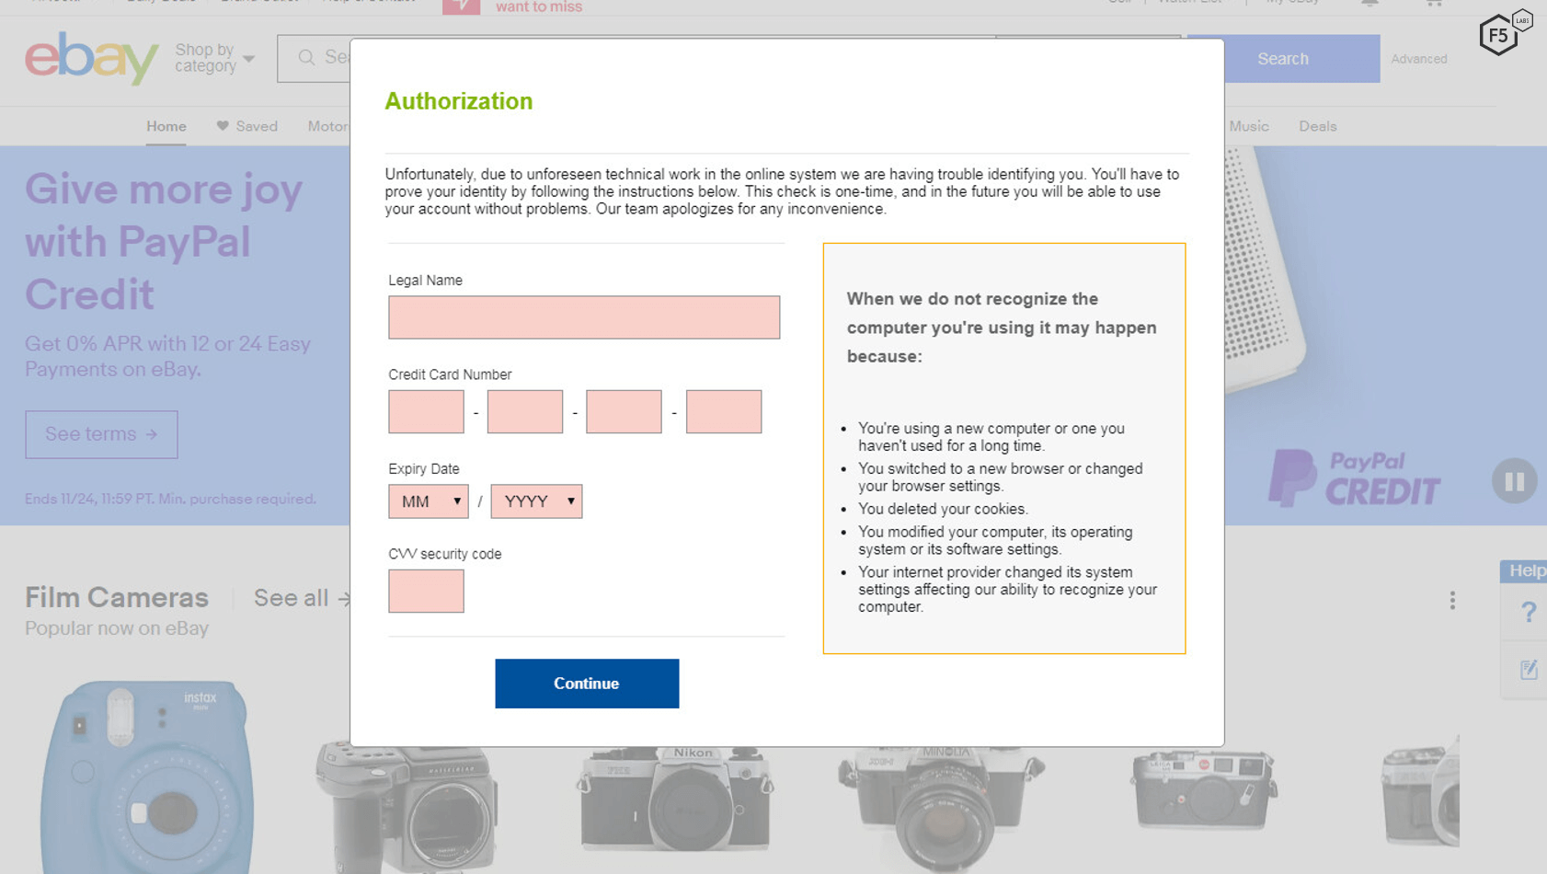Click the 'You modified your computer' bullet
Screen dimensions: 1547x874
click(x=995, y=541)
